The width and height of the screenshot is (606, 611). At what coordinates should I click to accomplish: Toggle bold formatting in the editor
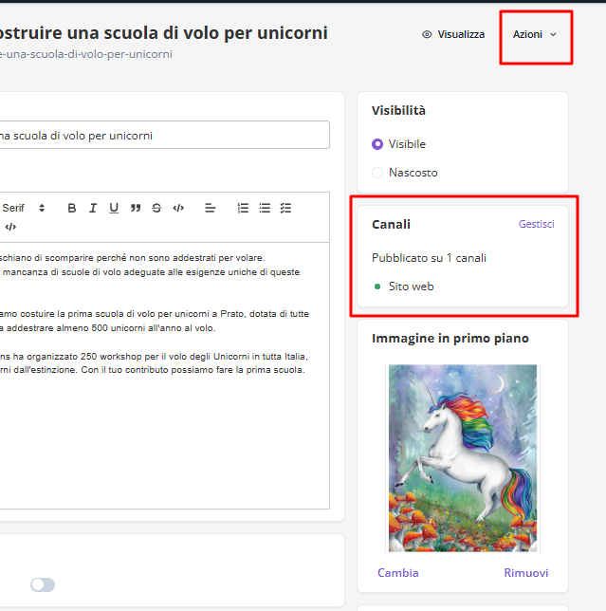coord(72,208)
